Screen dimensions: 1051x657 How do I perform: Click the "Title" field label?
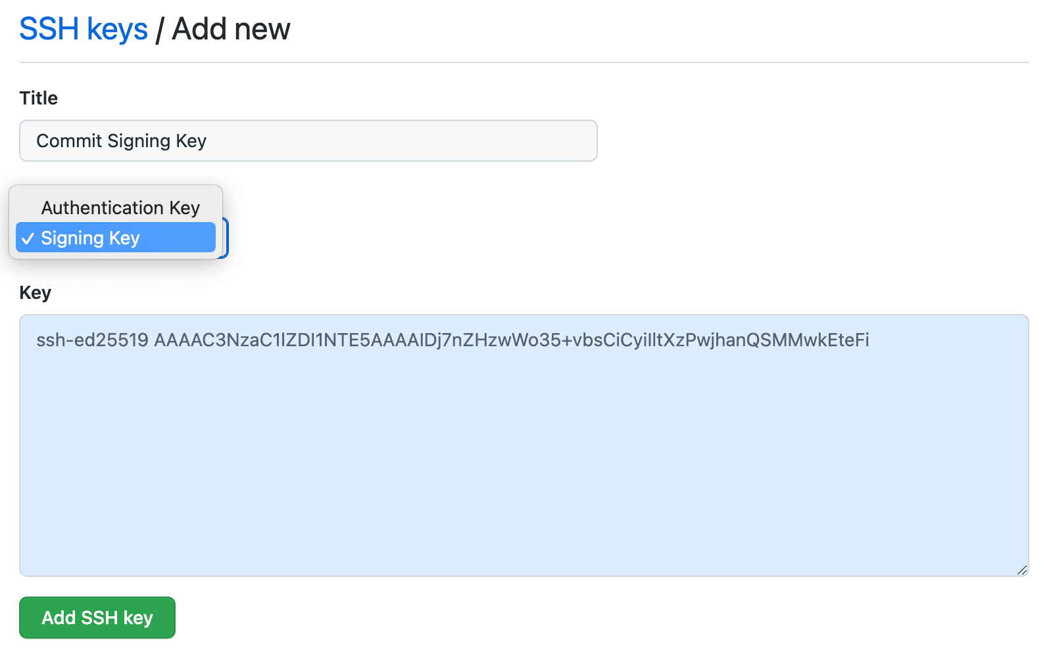(38, 98)
